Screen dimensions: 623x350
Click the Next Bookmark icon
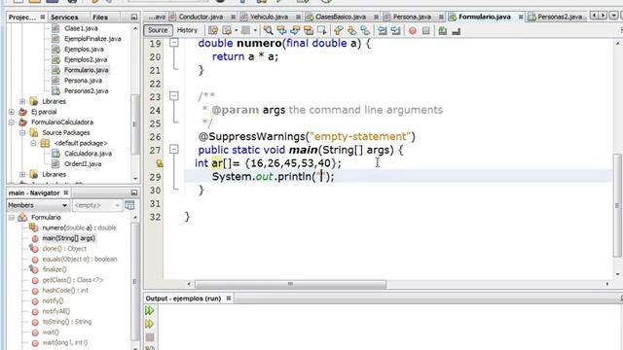pos(351,30)
